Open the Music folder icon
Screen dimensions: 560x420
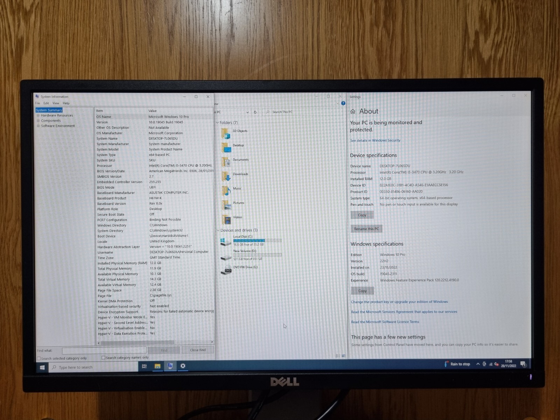[x=226, y=191]
